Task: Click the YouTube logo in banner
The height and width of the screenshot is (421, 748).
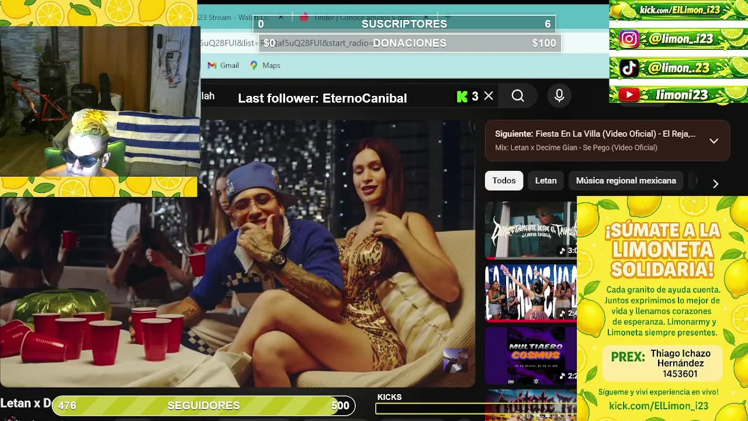Action: tap(629, 95)
